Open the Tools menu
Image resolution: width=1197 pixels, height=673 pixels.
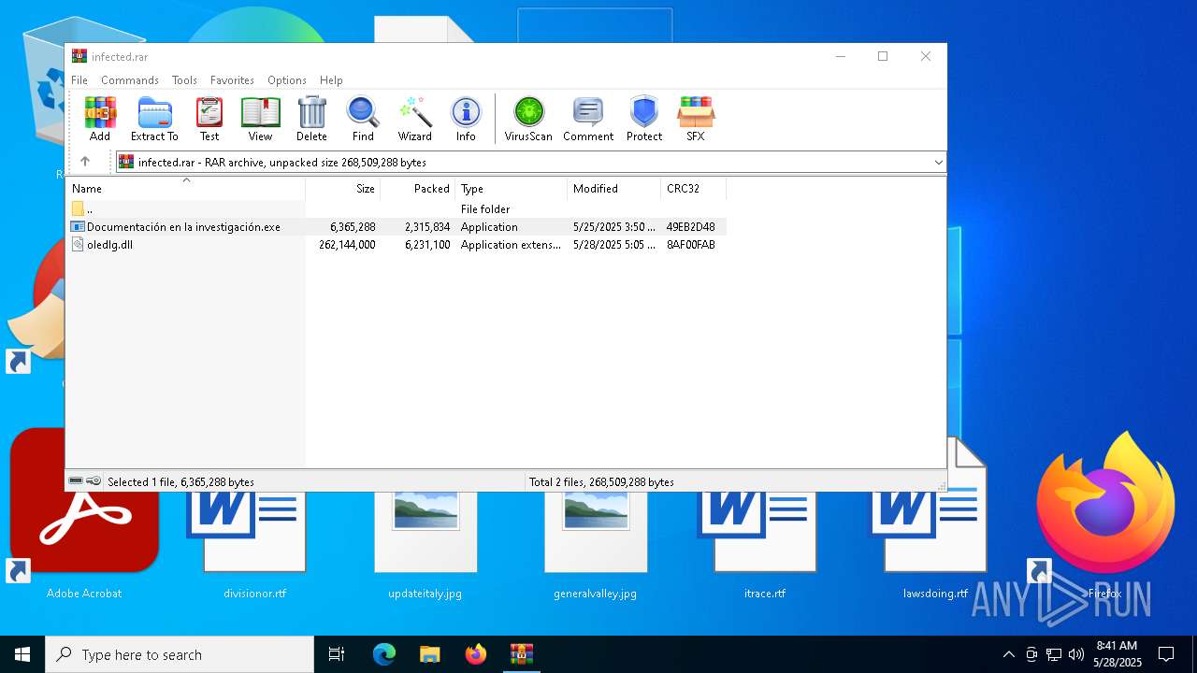tap(184, 80)
